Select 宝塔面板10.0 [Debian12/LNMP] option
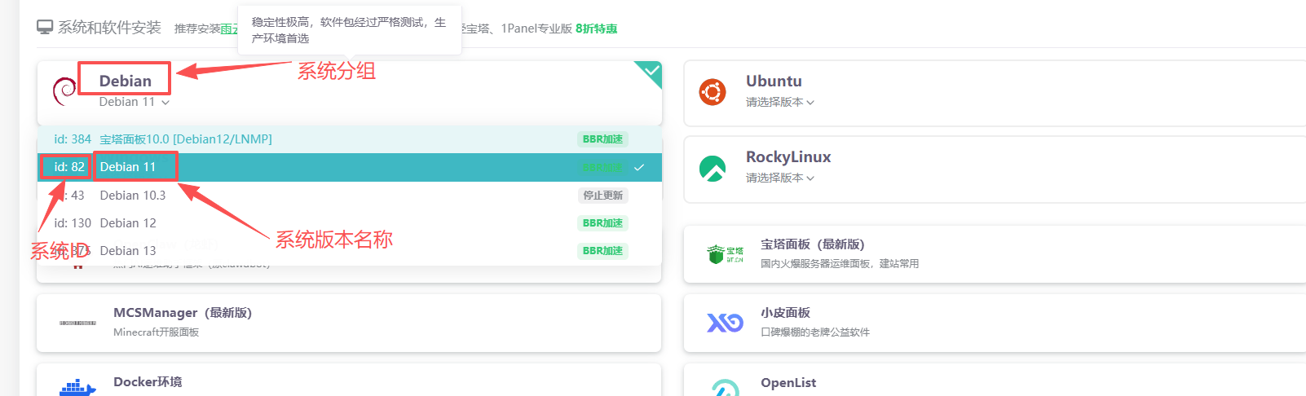 tap(349, 139)
